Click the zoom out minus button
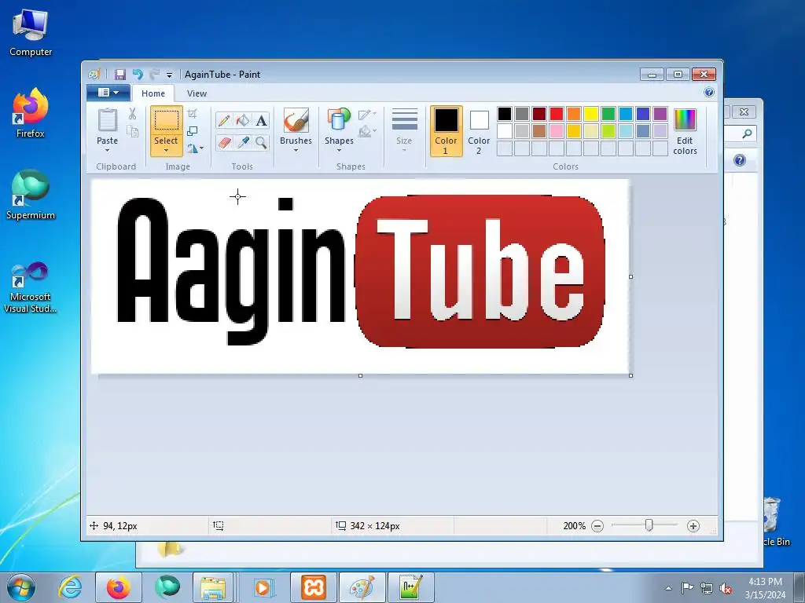This screenshot has height=603, width=805. [597, 526]
